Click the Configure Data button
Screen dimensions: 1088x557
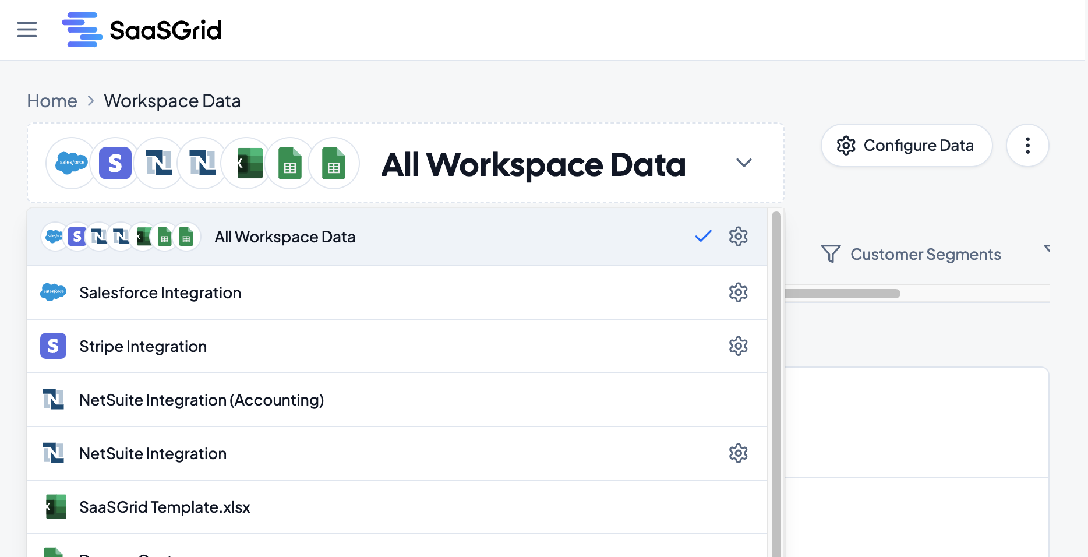(906, 146)
